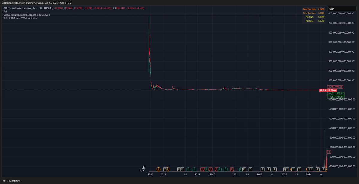Click the DJBasics created with TradingView.com caption
The width and height of the screenshot is (359, 184).
tap(37, 3)
